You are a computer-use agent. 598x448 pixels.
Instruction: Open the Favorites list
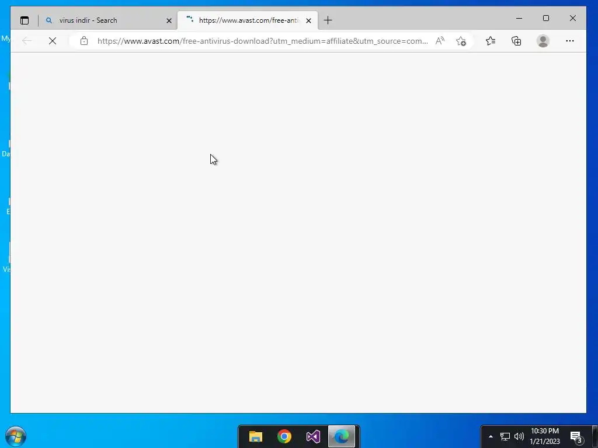coord(491,41)
